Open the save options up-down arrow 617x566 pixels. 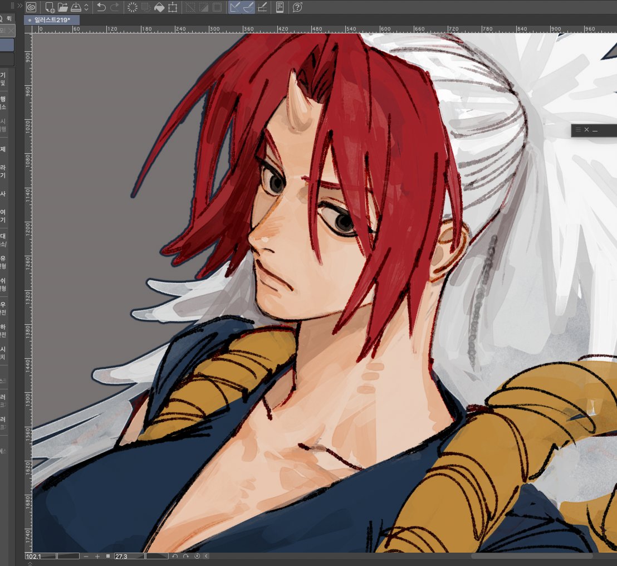[x=86, y=7]
